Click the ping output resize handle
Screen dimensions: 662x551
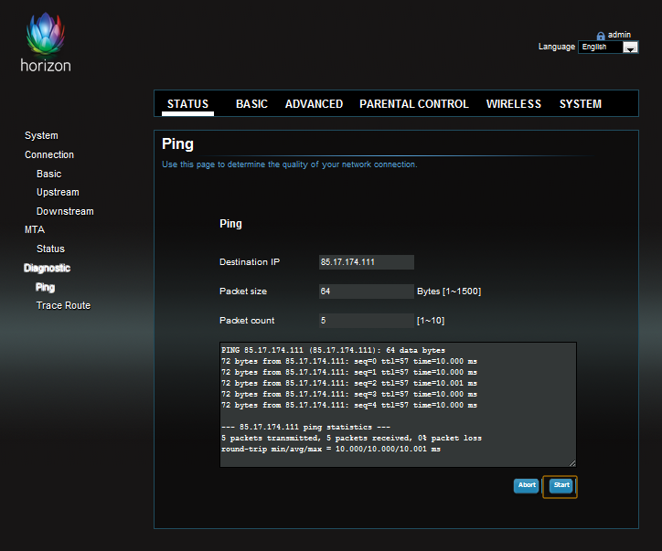coord(572,463)
